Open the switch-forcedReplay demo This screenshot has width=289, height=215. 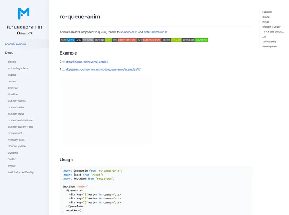tap(21, 172)
